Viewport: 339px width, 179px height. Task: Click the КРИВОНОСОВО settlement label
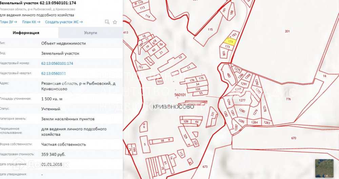click(x=173, y=107)
